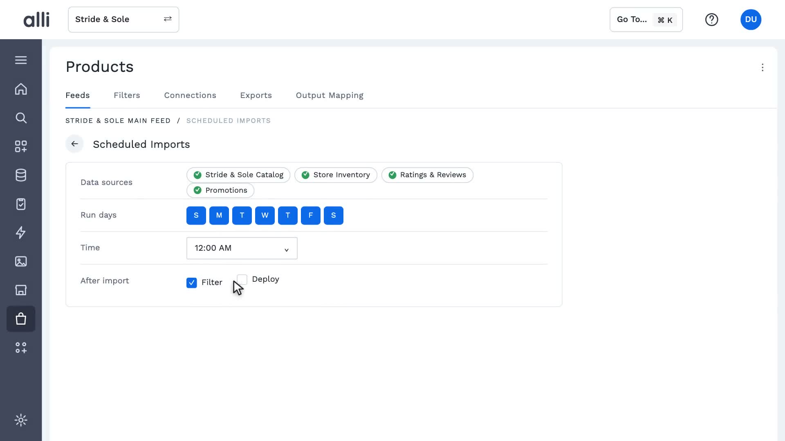Click the Promotions data source chip
This screenshot has height=441, width=785.
click(220, 191)
